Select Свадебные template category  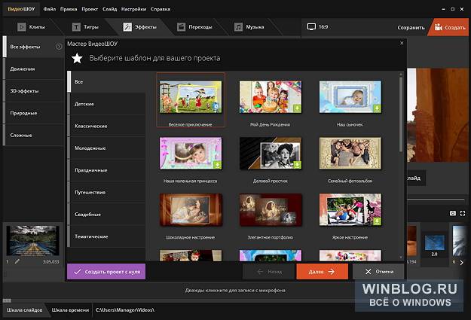tap(106, 215)
